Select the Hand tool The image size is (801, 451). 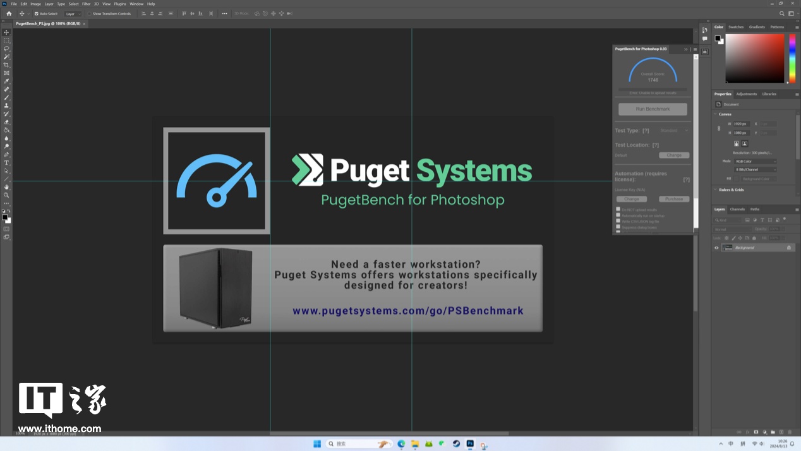(x=7, y=187)
